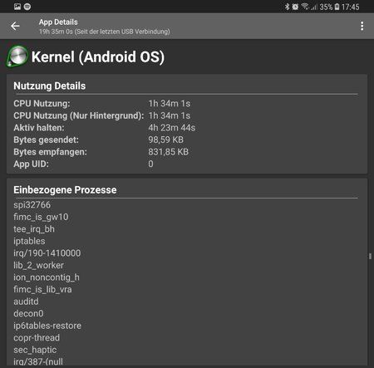Tap the Bluetooth status bar icon

tap(287, 7)
